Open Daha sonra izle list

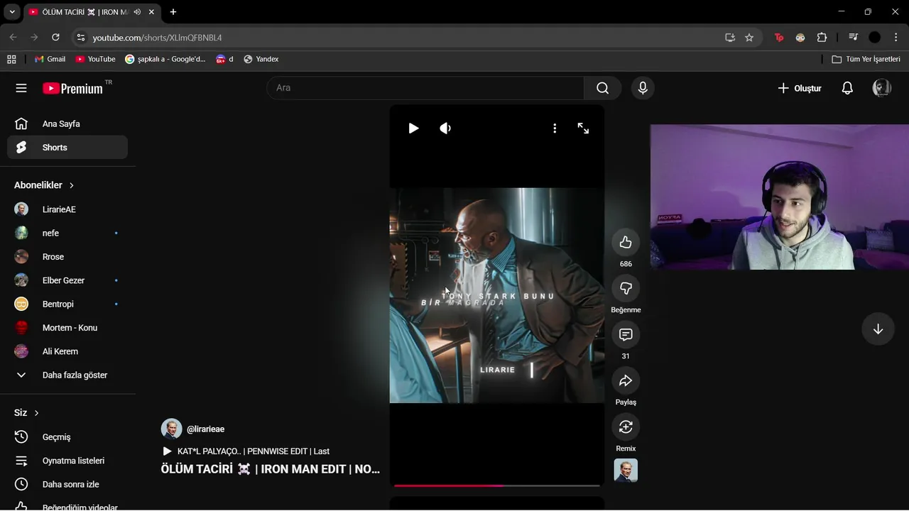coord(67,485)
